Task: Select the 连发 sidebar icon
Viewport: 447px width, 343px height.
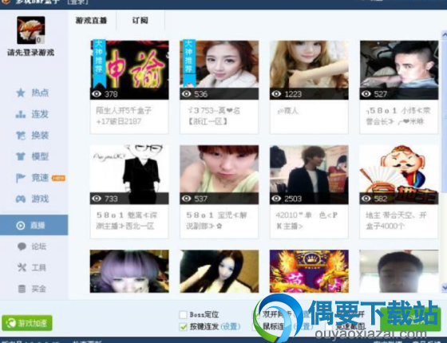Action: [21, 114]
